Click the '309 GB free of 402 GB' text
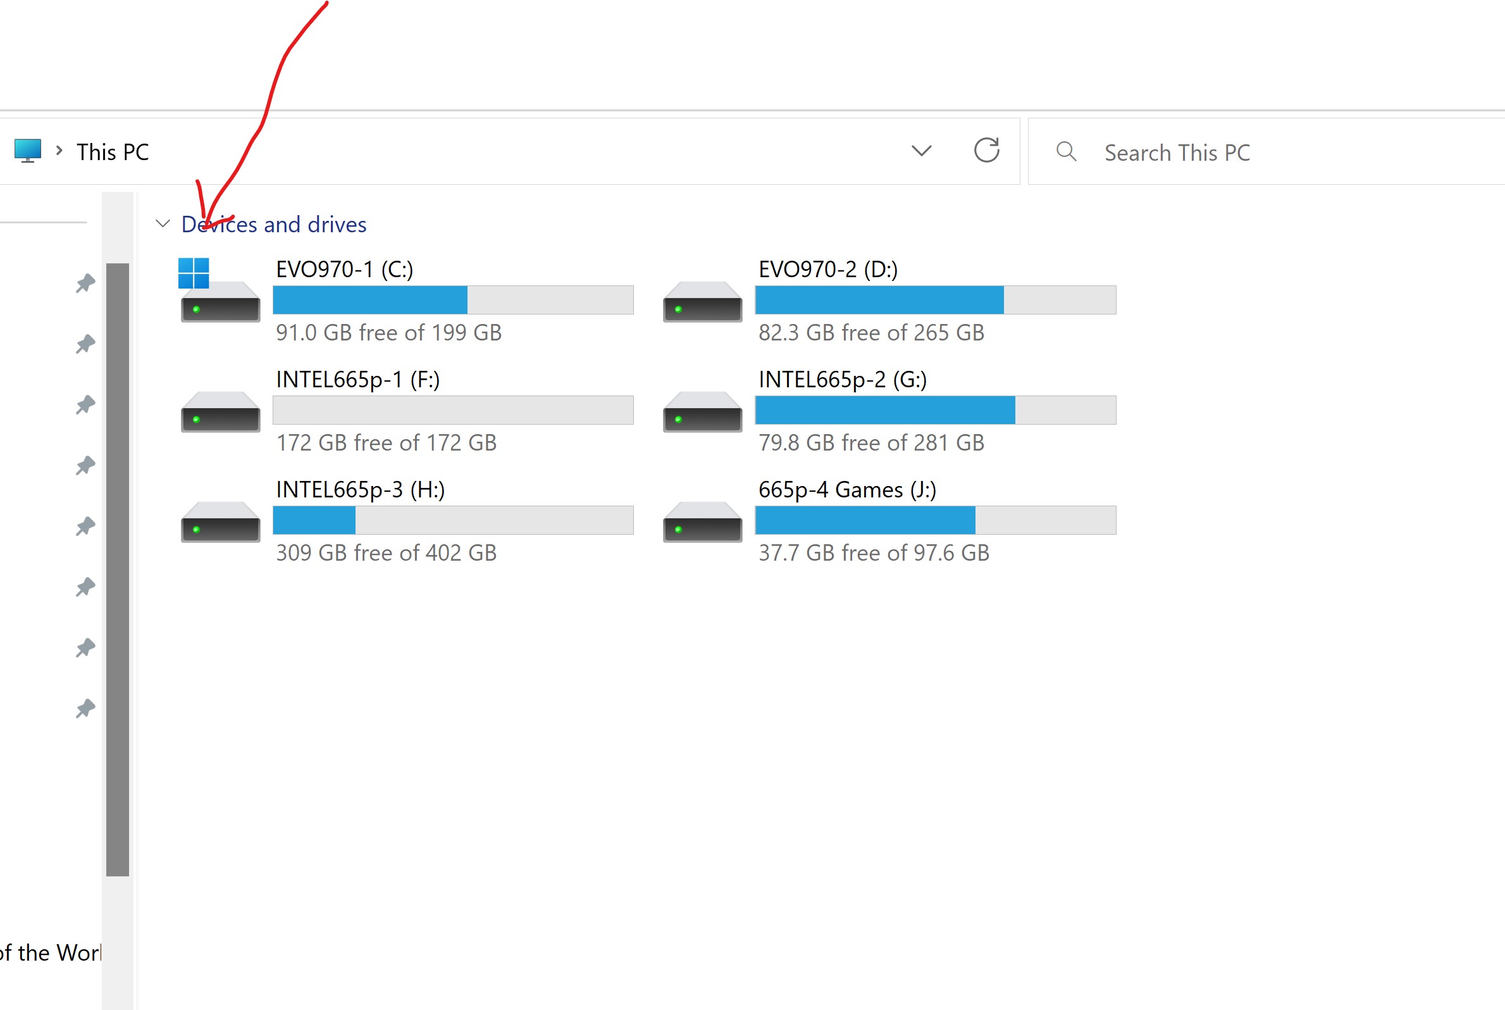 [x=387, y=552]
